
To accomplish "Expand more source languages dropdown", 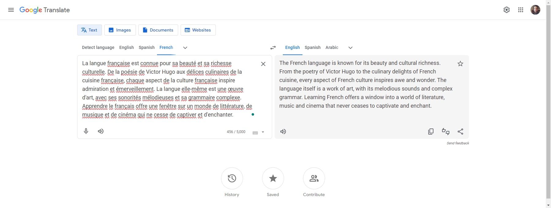I will tap(185, 47).
